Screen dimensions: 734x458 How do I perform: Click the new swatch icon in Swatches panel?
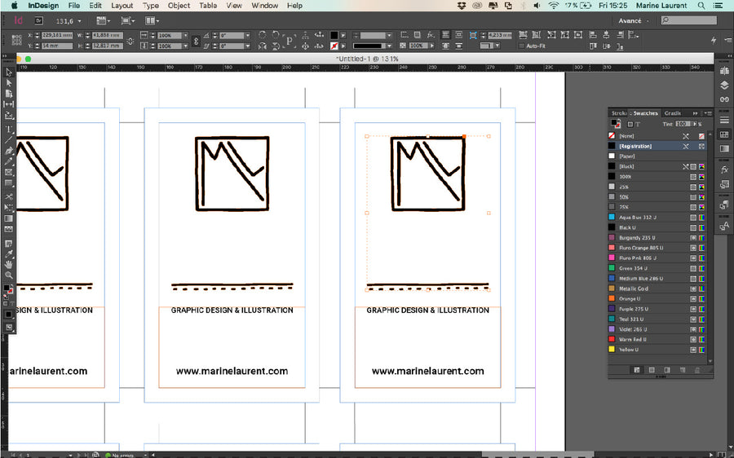tap(683, 370)
